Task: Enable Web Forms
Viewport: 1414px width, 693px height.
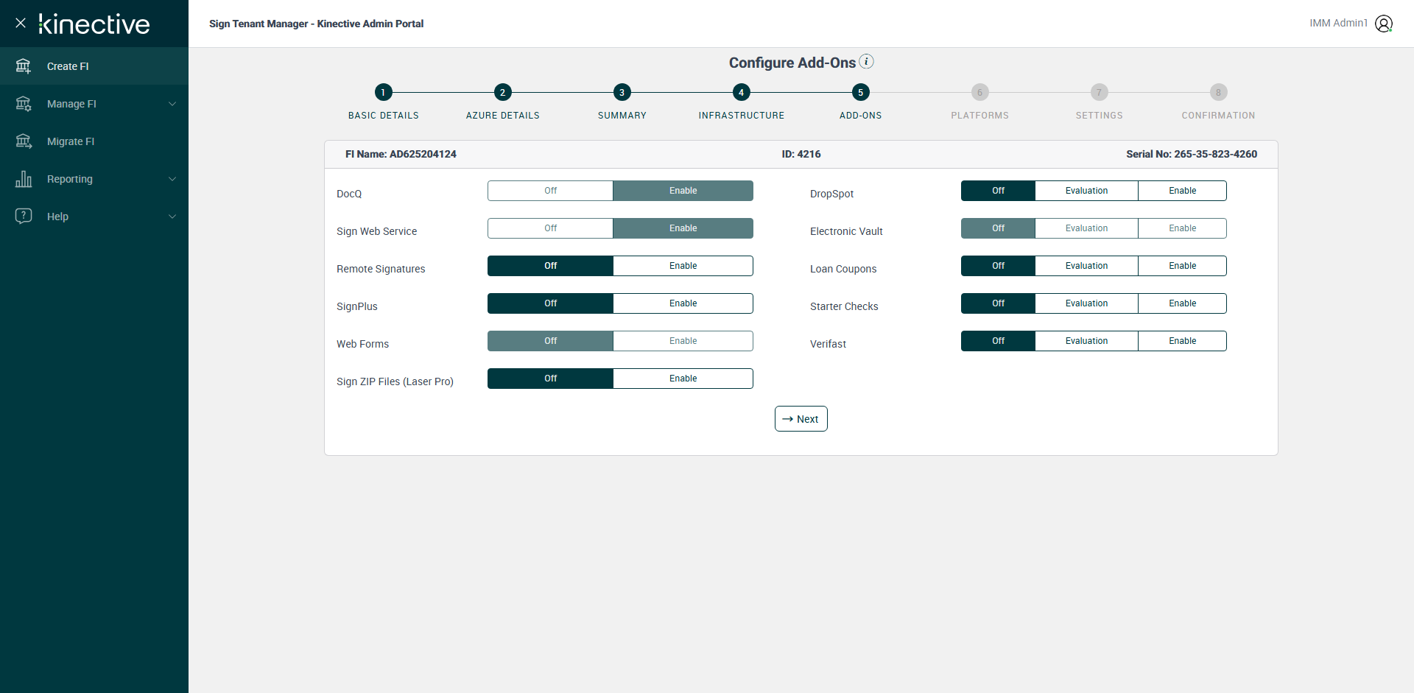Action: pos(683,341)
